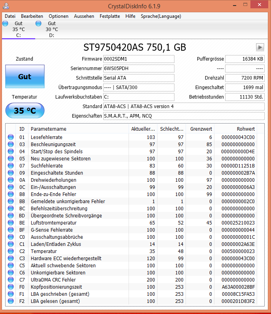Select the Ausschaltungsabbrüche row
Viewport: 271px width, 314px height.
pos(132,237)
